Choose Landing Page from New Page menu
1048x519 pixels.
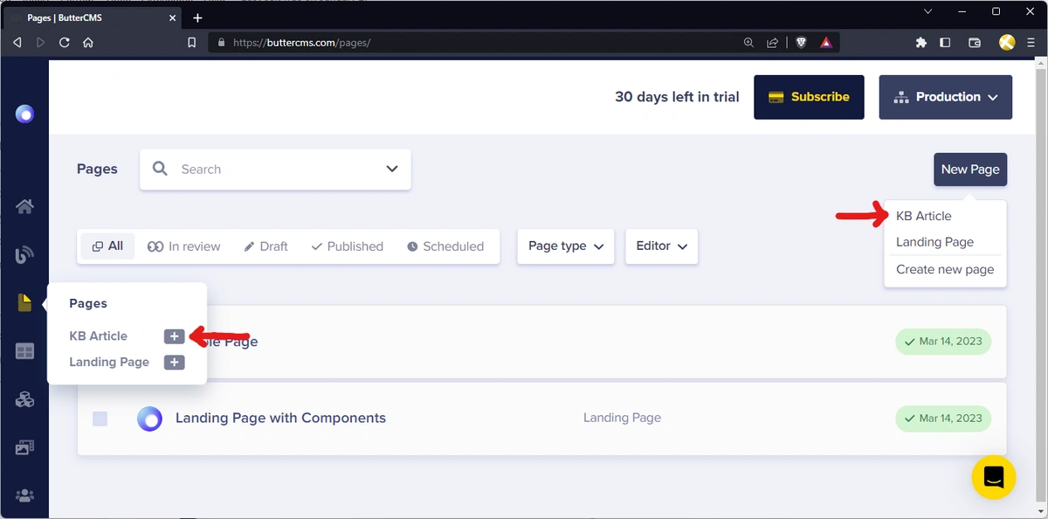point(934,242)
